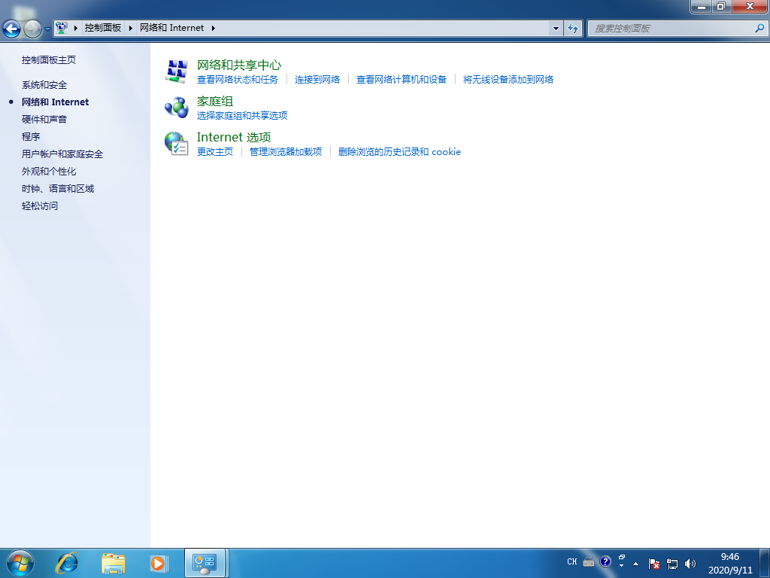Screen dimensions: 770x578
Task: Open Windows Media Player from the taskbar
Action: pos(158,562)
